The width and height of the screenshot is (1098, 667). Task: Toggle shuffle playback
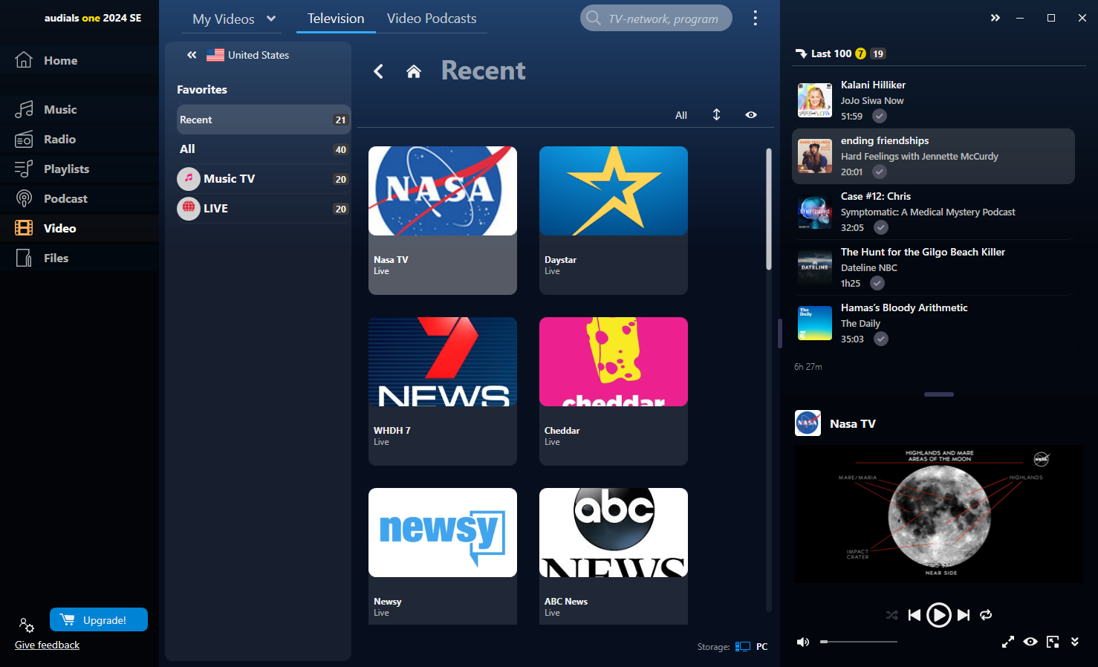coord(892,615)
